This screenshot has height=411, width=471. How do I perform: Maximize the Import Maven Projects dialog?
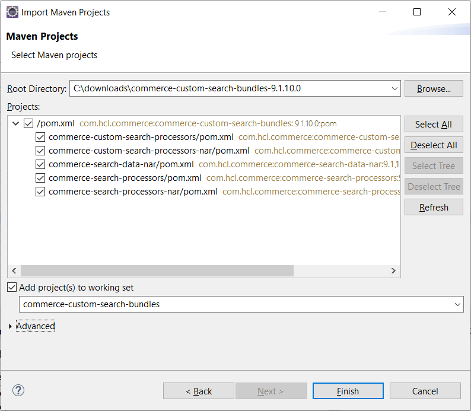[x=417, y=12]
